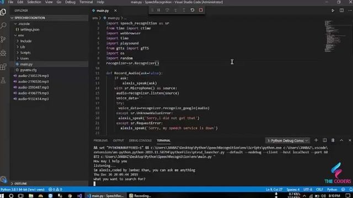Open the Test flask view in activity bar
This screenshot has height=198, width=353.
point(3,80)
